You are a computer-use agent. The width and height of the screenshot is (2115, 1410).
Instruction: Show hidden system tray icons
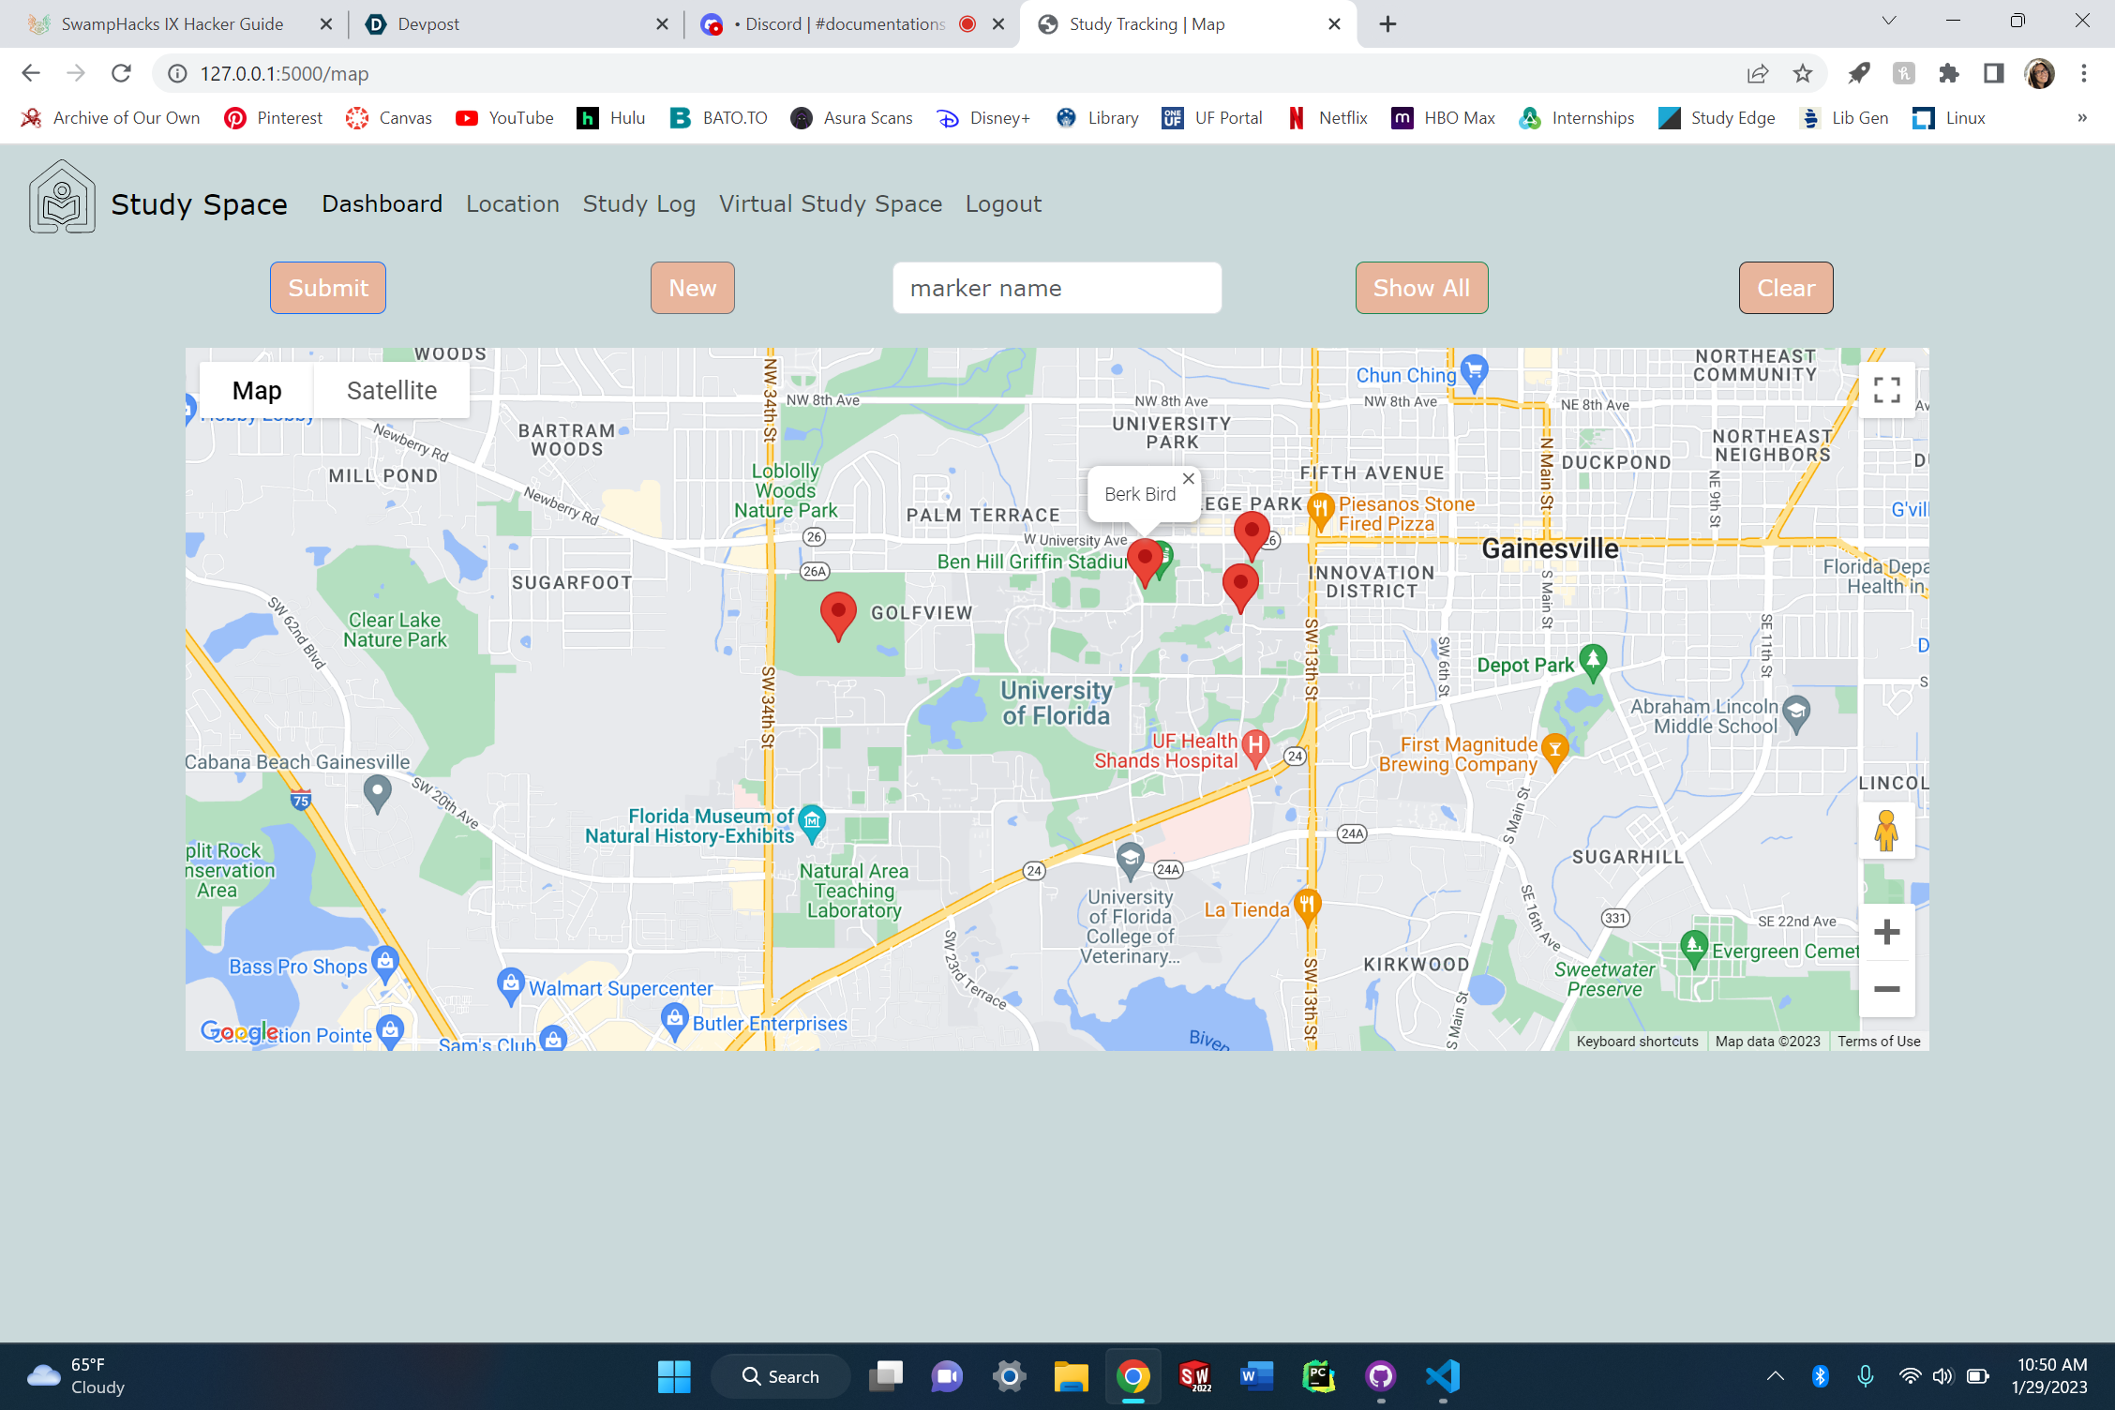1775,1375
